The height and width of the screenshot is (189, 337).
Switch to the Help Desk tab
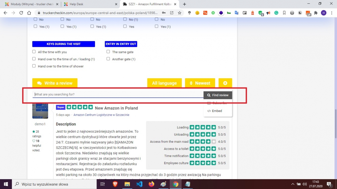[x=90, y=4]
